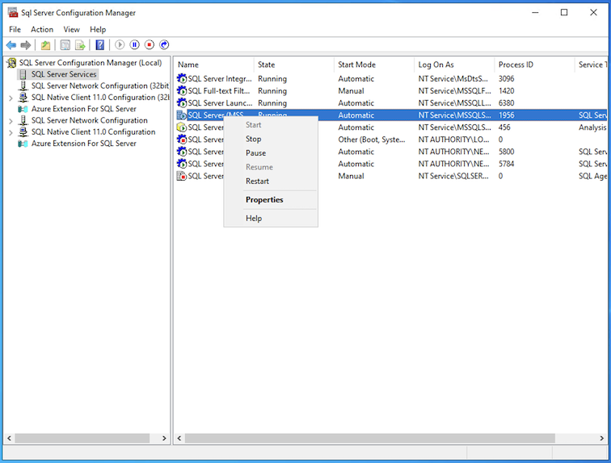Sort by the Process ID column header

tap(535, 65)
